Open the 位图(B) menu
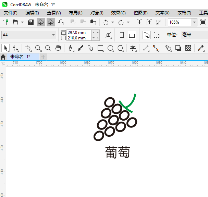 point(140,13)
